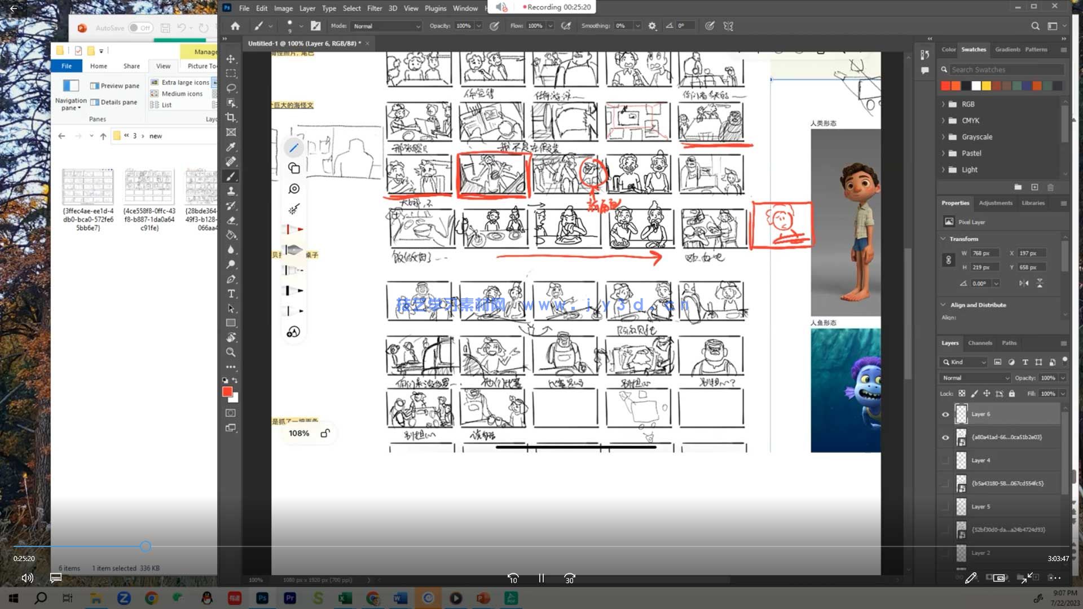The height and width of the screenshot is (609, 1083).
Task: Pause the video playback
Action: tap(541, 578)
